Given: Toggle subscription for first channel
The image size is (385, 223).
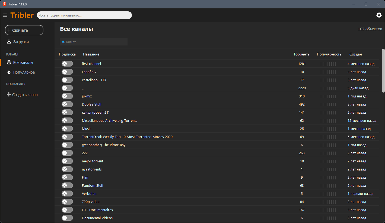Looking at the screenshot, I should pos(67,64).
